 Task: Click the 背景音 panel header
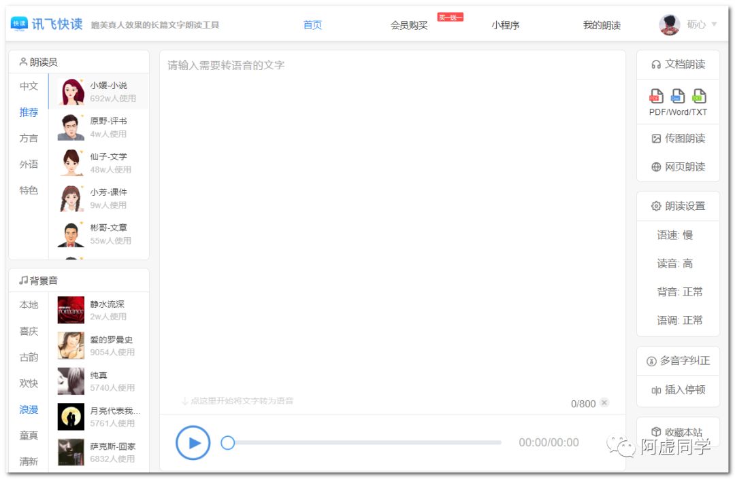coord(79,281)
